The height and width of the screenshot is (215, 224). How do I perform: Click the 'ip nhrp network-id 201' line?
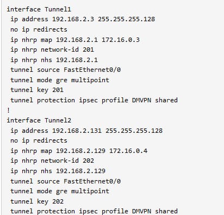[52, 50]
